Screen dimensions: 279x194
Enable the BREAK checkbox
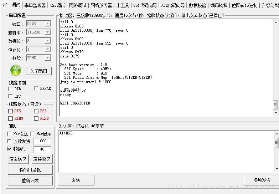[36, 88]
